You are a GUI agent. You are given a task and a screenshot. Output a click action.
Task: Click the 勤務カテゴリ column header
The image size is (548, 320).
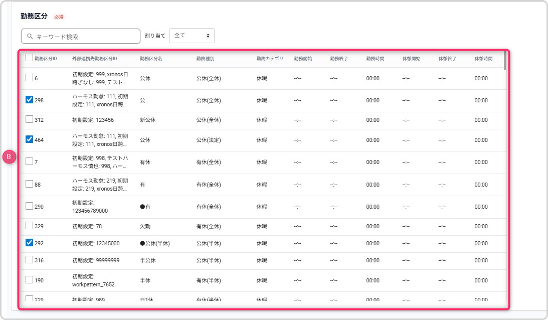270,59
